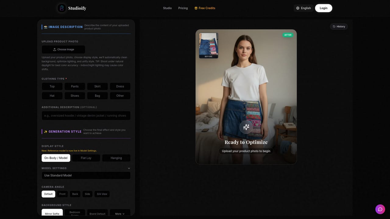Click the gift icon beside Free Credits
Screen dimensions: 390x219
tap(196, 8)
